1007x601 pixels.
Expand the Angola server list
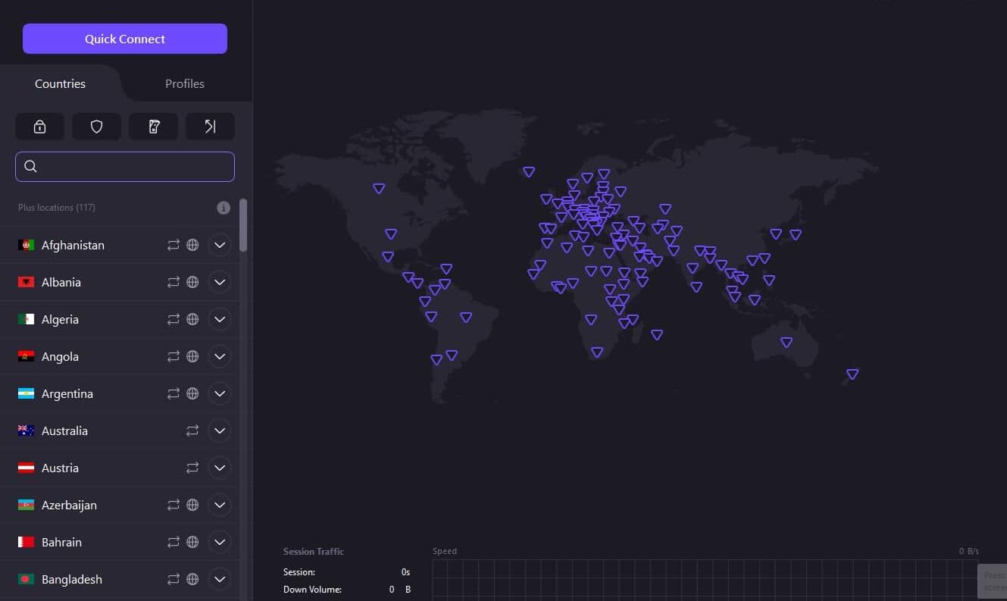[x=220, y=356]
